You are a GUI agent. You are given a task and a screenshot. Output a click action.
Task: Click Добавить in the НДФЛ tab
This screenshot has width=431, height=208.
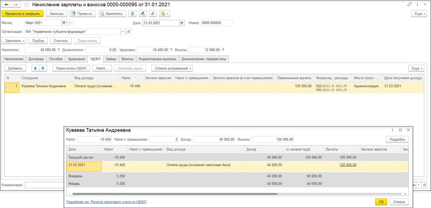[x=15, y=68]
